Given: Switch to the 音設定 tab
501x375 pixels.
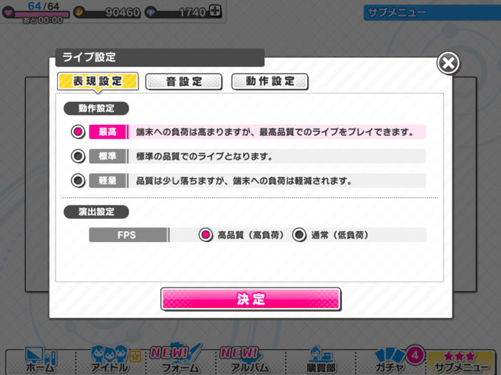Looking at the screenshot, I should 184,81.
